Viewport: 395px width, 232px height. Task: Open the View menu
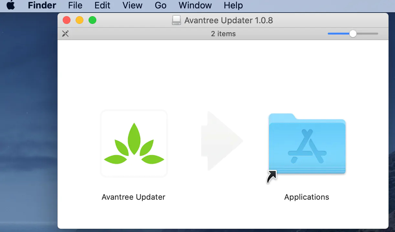click(133, 5)
